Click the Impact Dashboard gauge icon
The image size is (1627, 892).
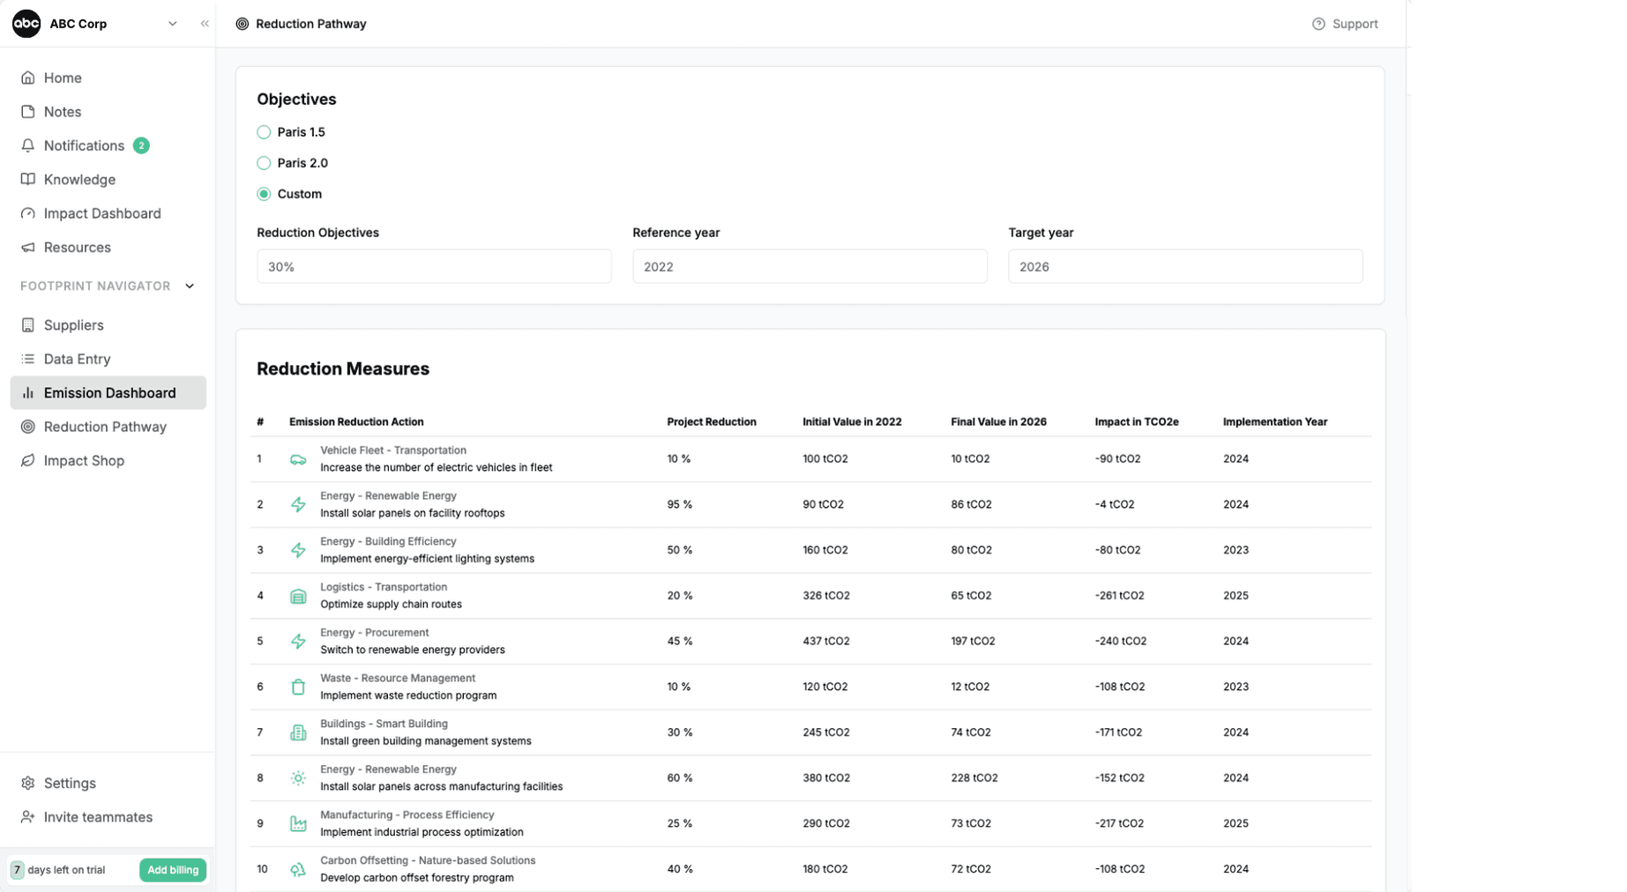tap(28, 213)
